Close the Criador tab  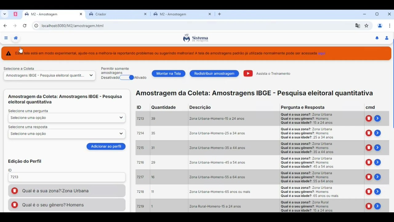[x=145, y=14]
